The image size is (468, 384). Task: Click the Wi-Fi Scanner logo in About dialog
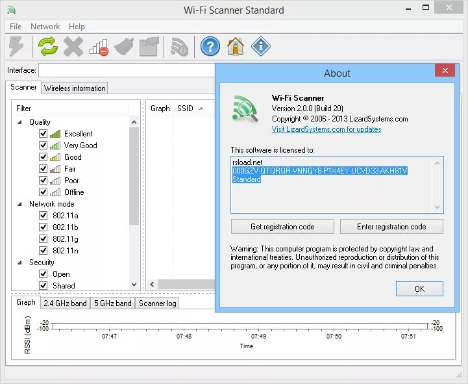245,108
